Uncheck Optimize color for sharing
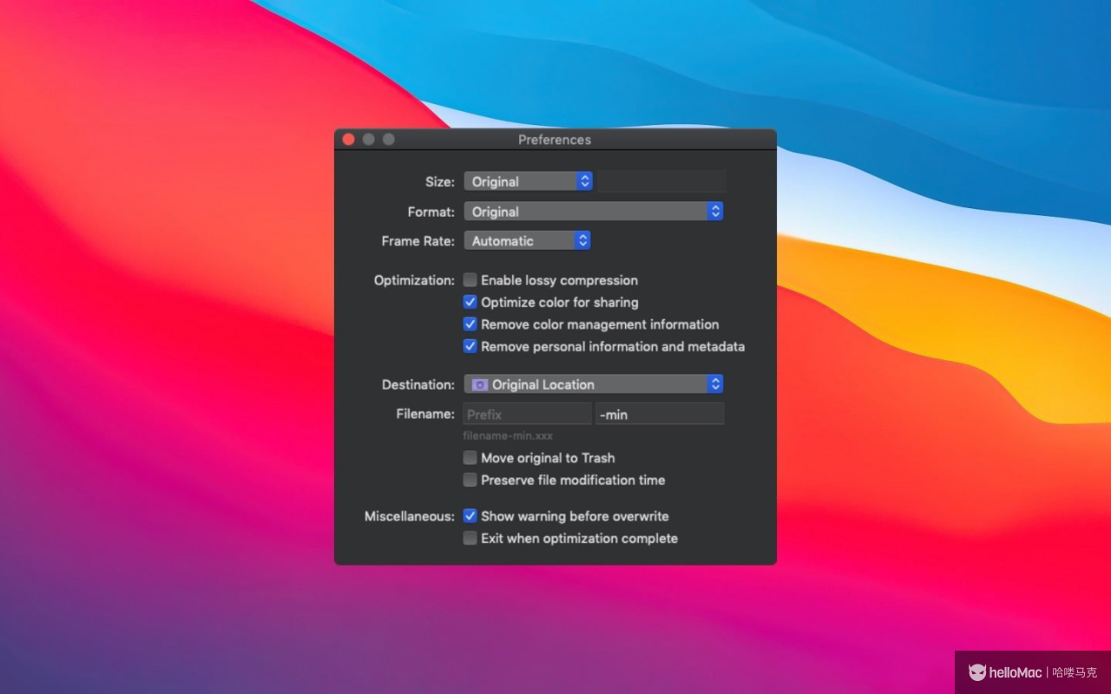Image resolution: width=1111 pixels, height=694 pixels. coord(470,302)
